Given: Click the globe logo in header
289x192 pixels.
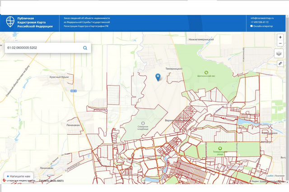Looking at the screenshot, I should point(9,22).
